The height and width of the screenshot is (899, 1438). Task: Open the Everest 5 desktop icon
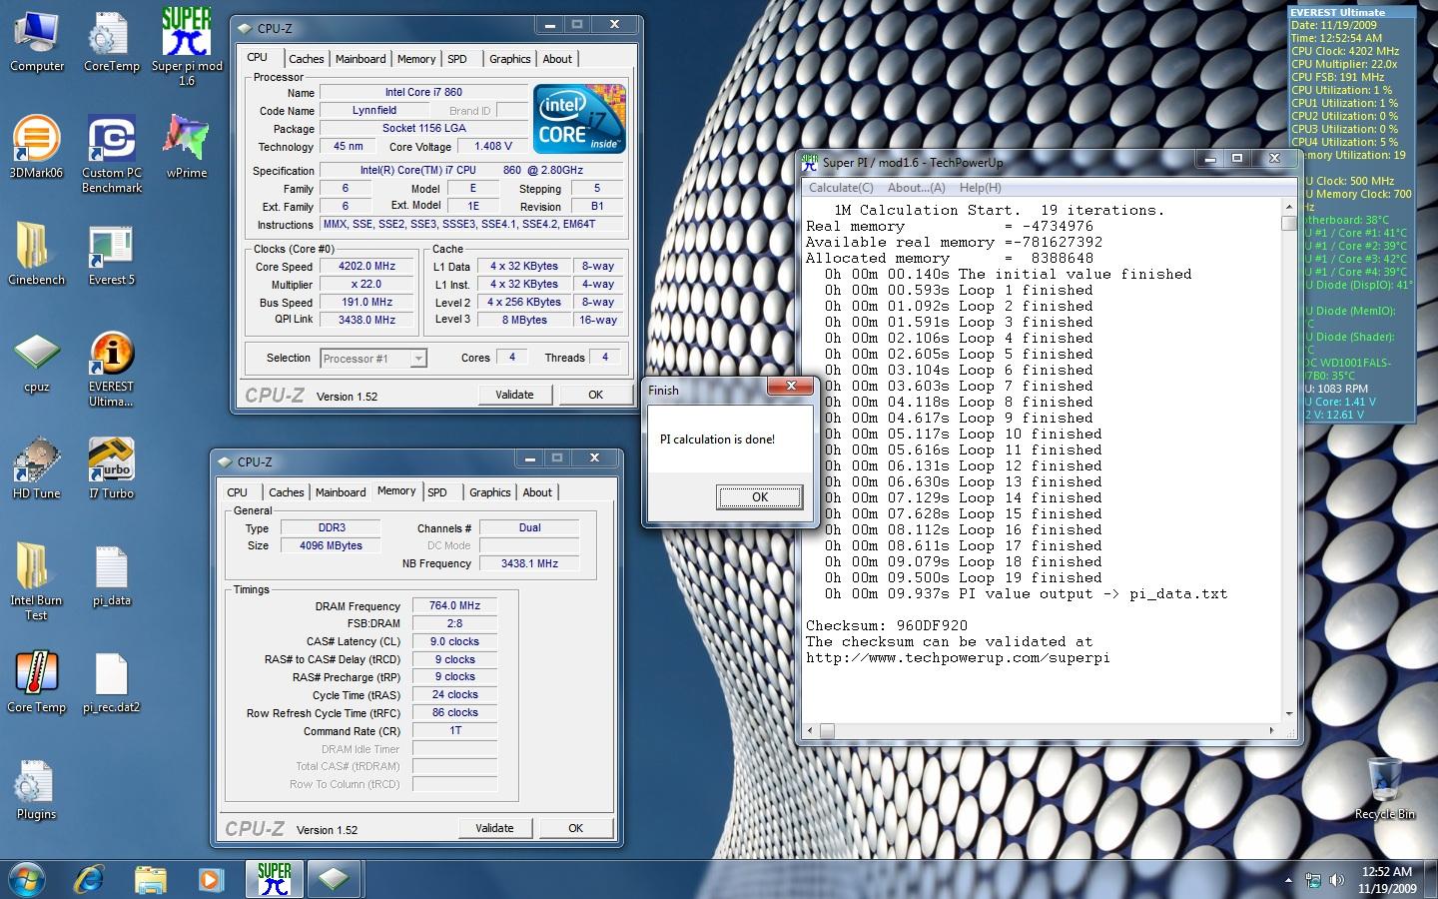(111, 255)
